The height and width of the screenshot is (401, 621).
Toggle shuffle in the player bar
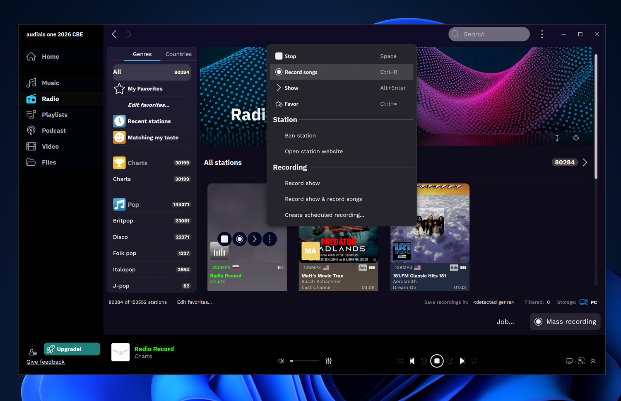(x=400, y=361)
